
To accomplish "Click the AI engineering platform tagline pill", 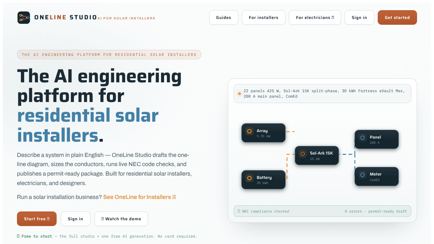I will [x=109, y=55].
